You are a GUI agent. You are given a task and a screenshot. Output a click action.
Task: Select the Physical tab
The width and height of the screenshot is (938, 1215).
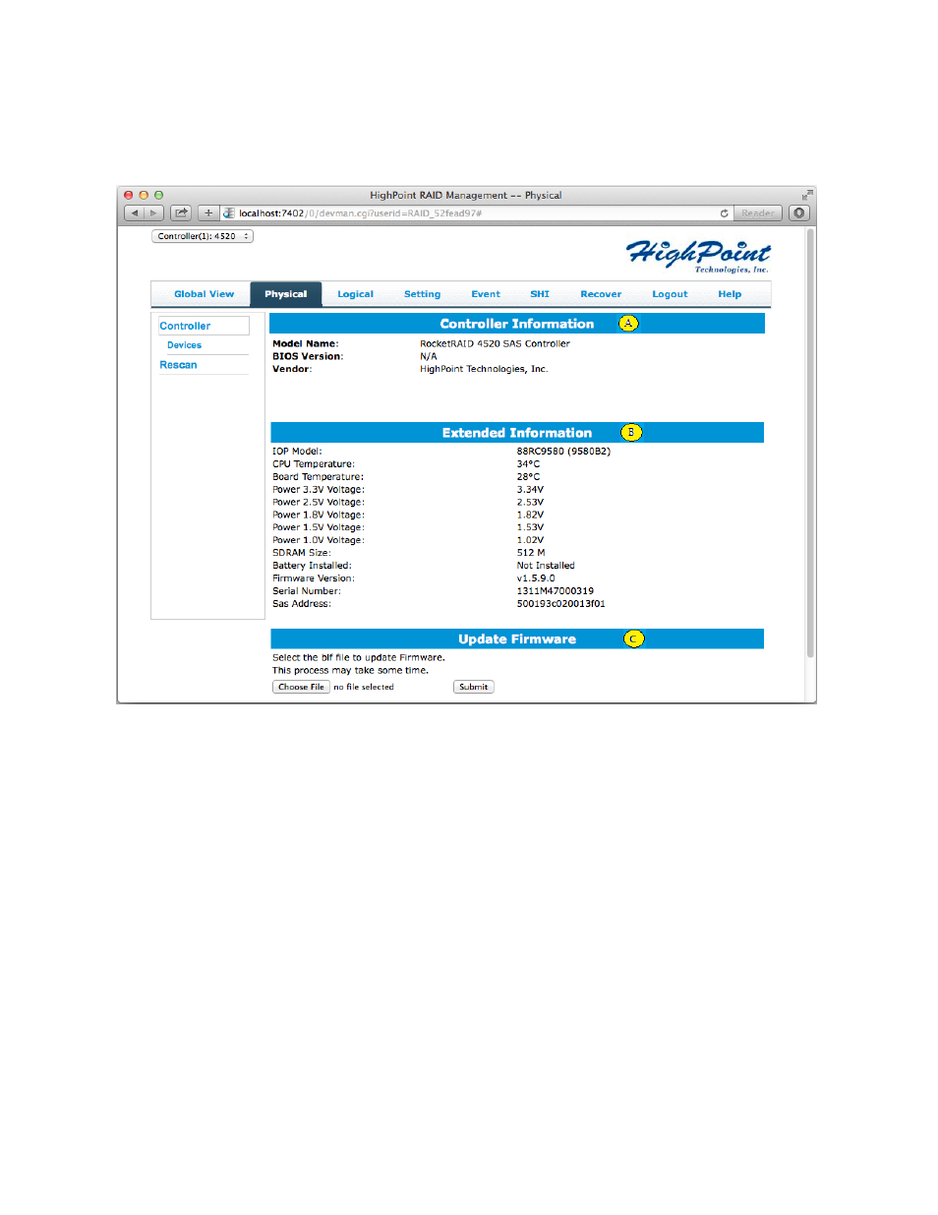[x=286, y=294]
